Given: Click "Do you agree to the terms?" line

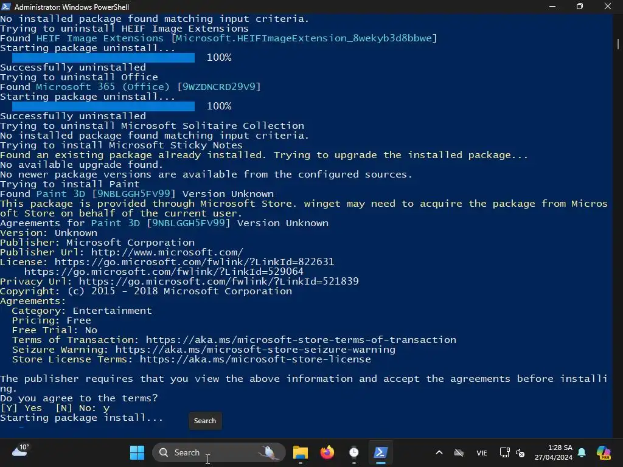Looking at the screenshot, I should (x=78, y=398).
